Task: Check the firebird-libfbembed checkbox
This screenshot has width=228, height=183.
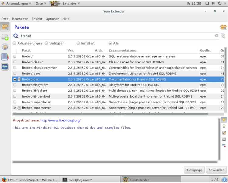Action: pyautogui.click(x=15, y=96)
